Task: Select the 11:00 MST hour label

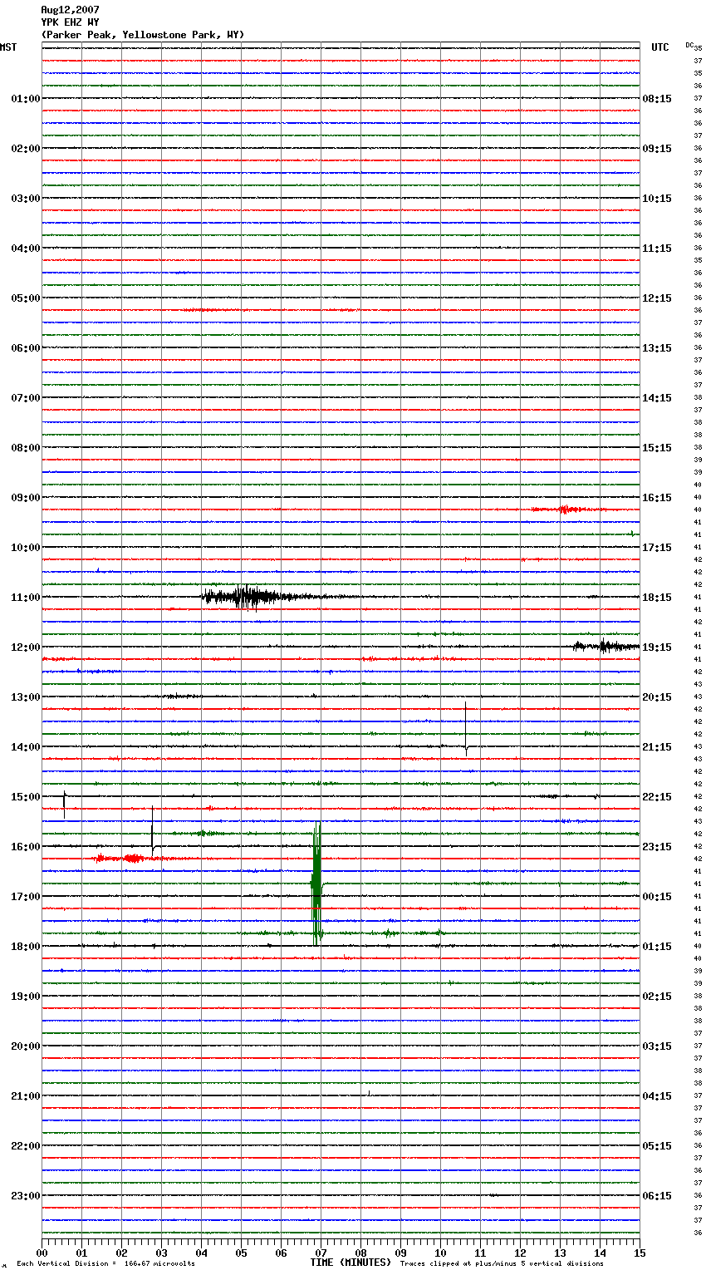Action: tap(26, 598)
